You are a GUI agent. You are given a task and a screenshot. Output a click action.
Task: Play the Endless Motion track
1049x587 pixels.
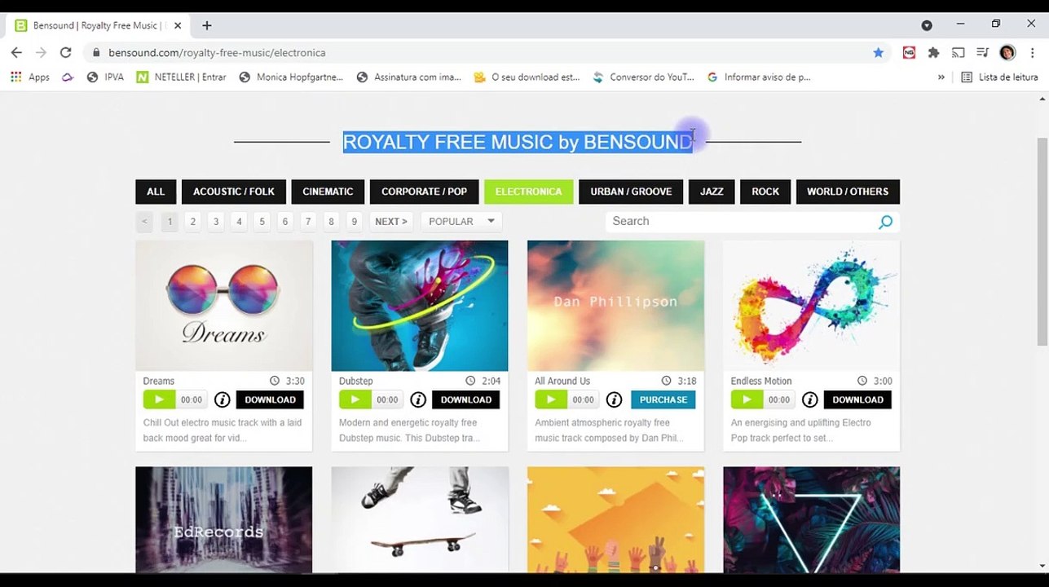[x=747, y=399]
